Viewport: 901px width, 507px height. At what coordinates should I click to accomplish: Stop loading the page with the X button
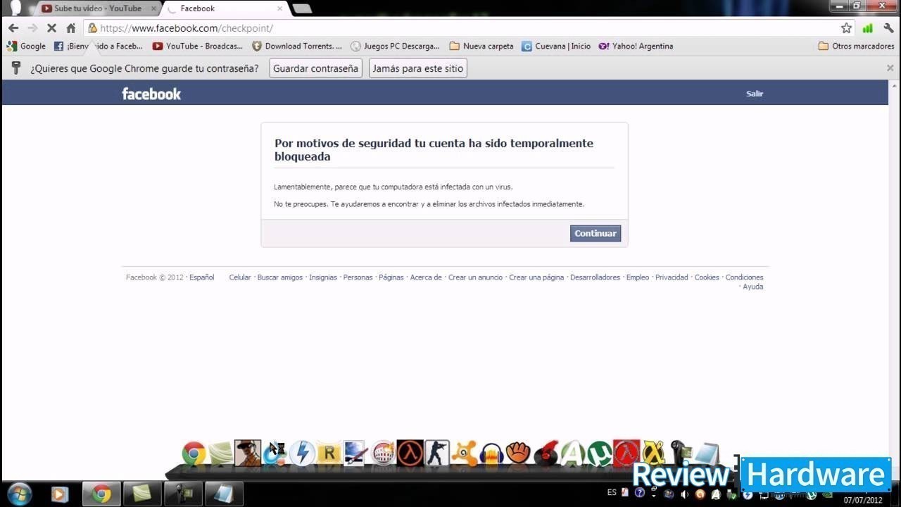coord(51,28)
